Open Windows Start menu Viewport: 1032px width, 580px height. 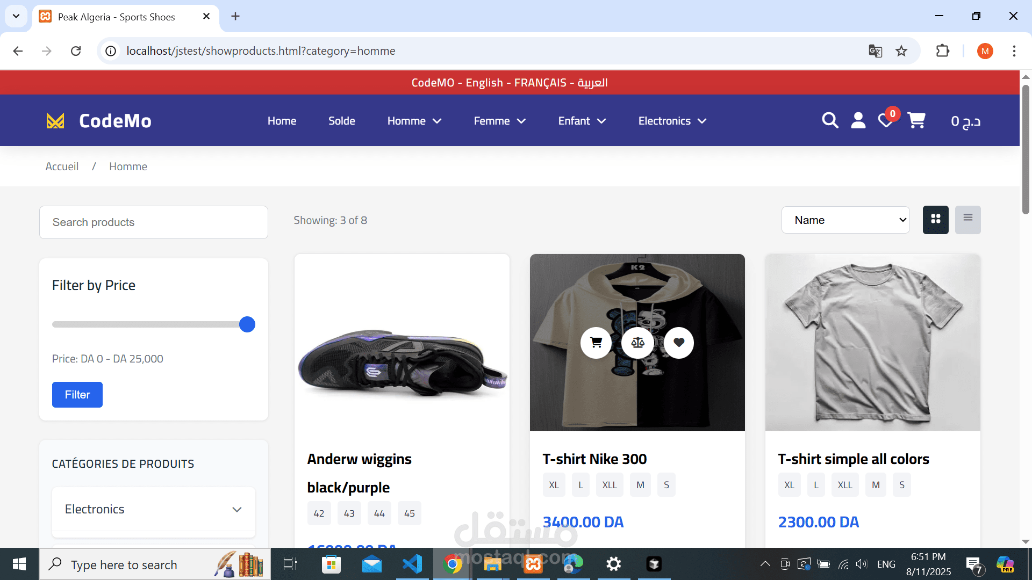click(19, 564)
